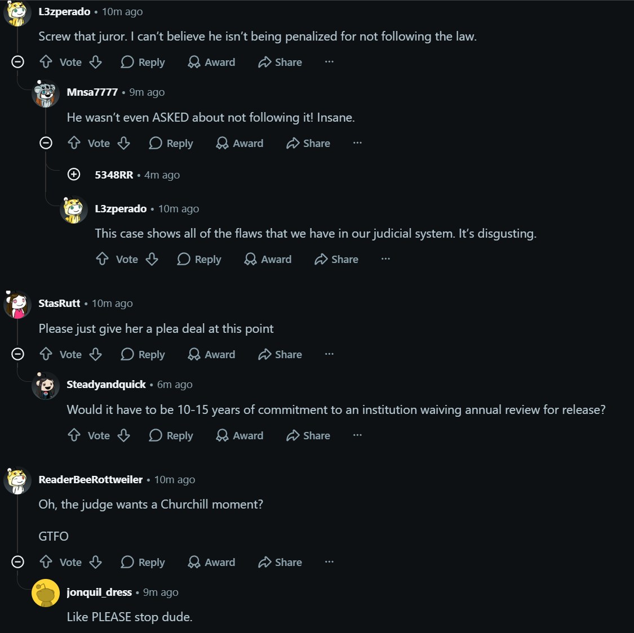Open StasRutt's username profile link

(x=59, y=304)
